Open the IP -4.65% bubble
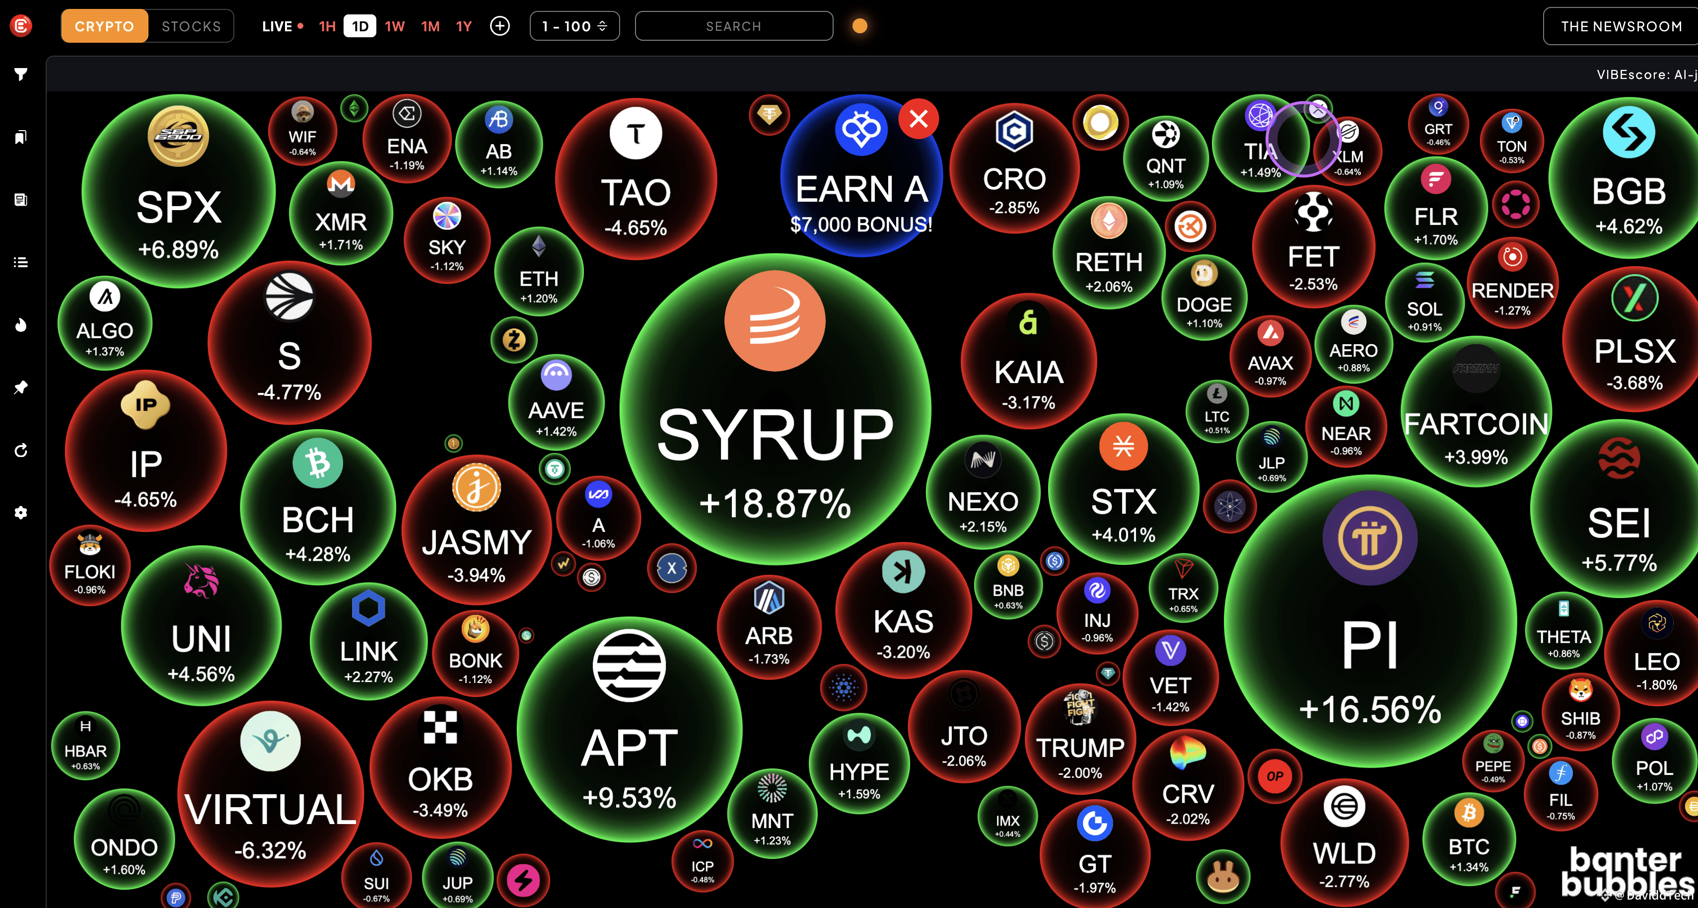The height and width of the screenshot is (908, 1698). (145, 451)
